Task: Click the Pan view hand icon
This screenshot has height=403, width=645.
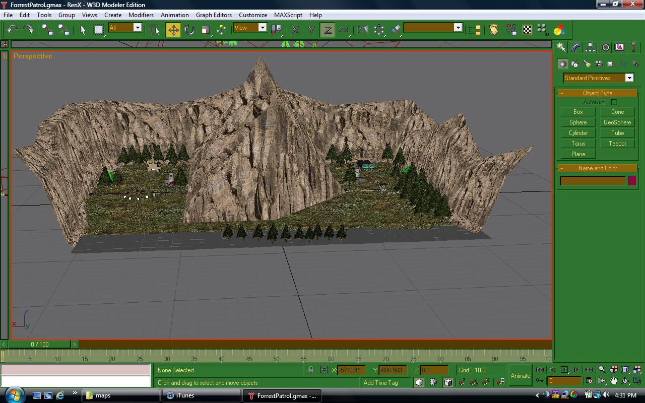Action: pyautogui.click(x=613, y=381)
